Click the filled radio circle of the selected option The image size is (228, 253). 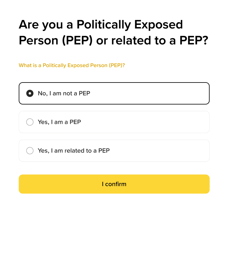click(x=30, y=93)
